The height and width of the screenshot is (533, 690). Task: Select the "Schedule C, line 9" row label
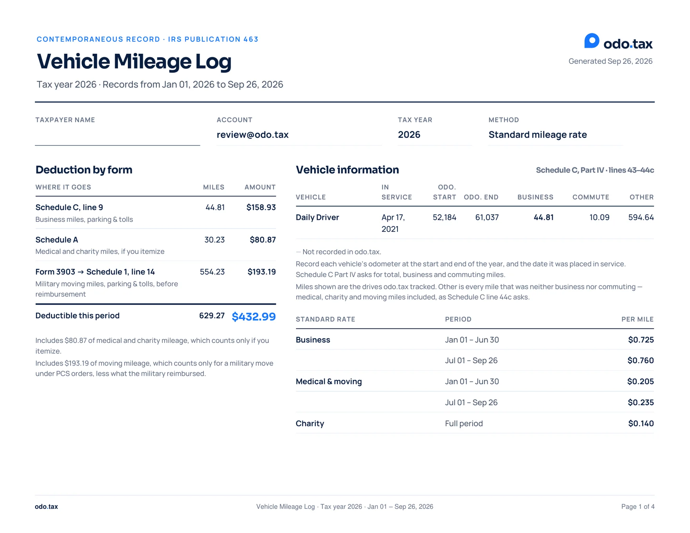[69, 207]
